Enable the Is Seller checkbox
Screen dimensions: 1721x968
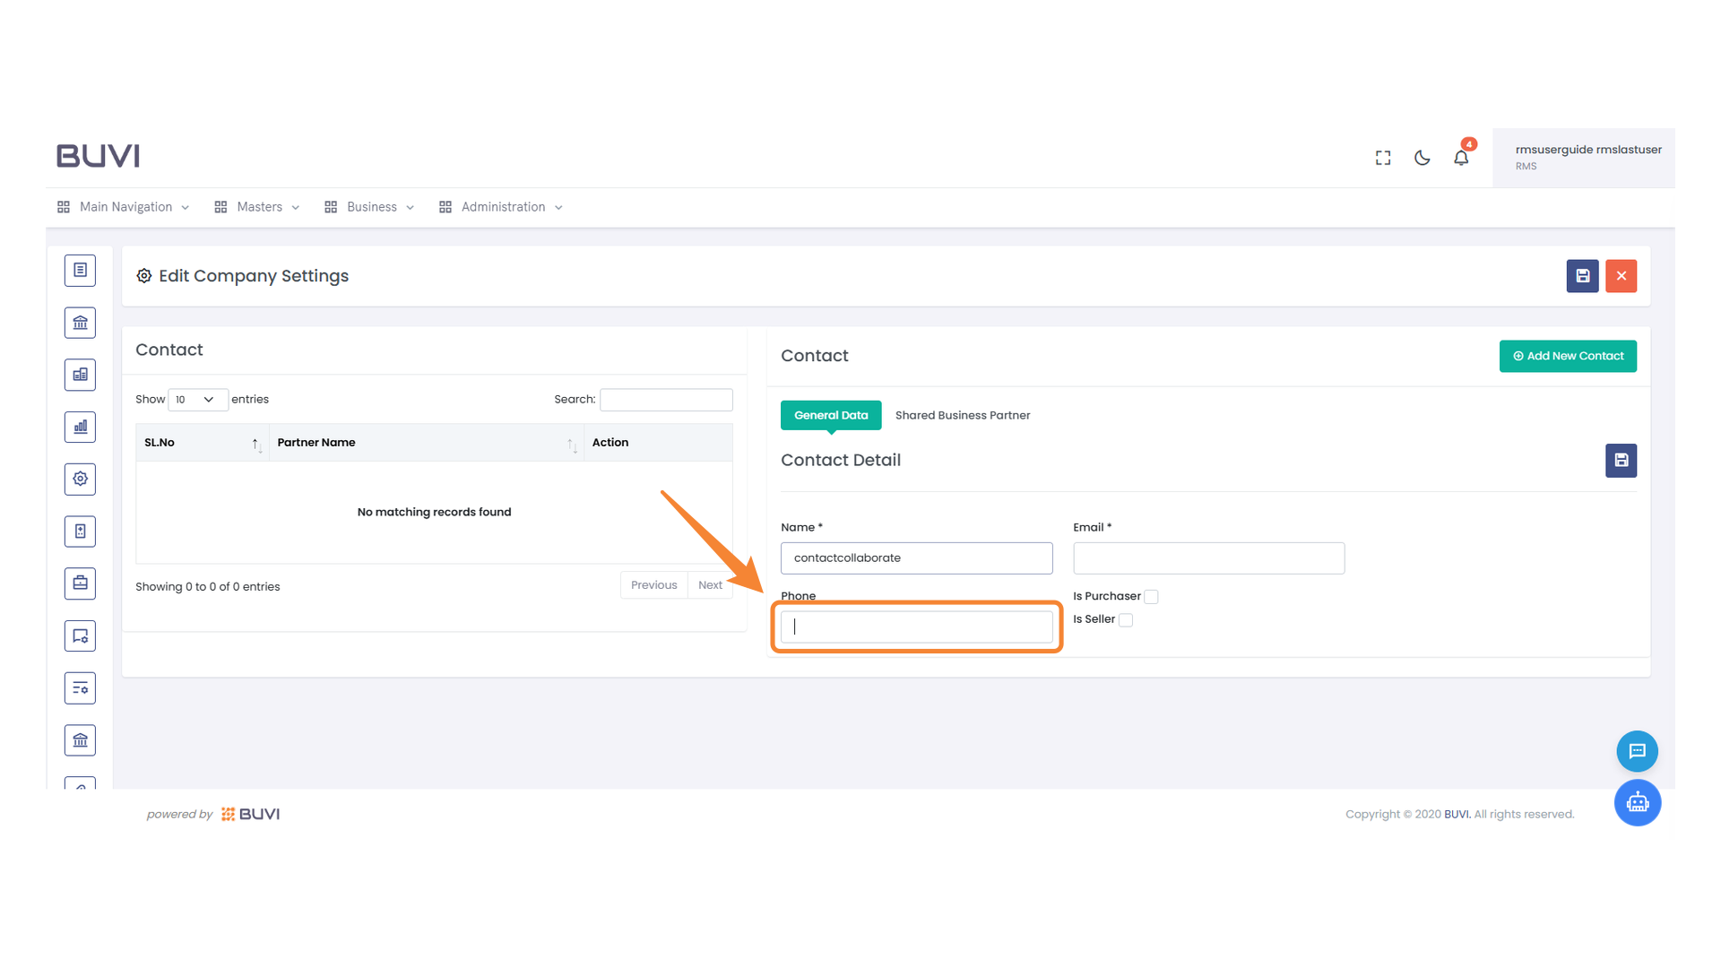click(1126, 619)
